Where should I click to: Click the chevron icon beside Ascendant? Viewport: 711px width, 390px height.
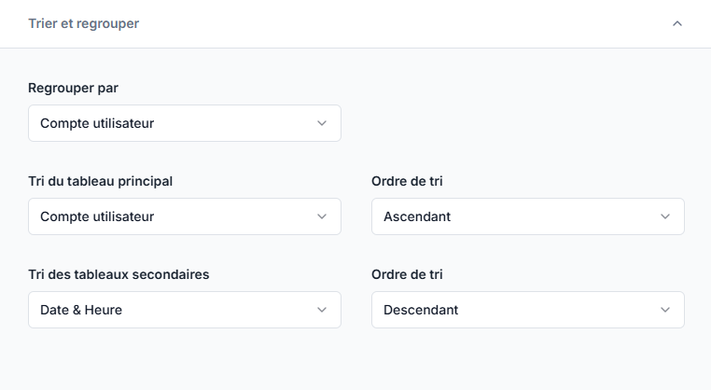665,216
